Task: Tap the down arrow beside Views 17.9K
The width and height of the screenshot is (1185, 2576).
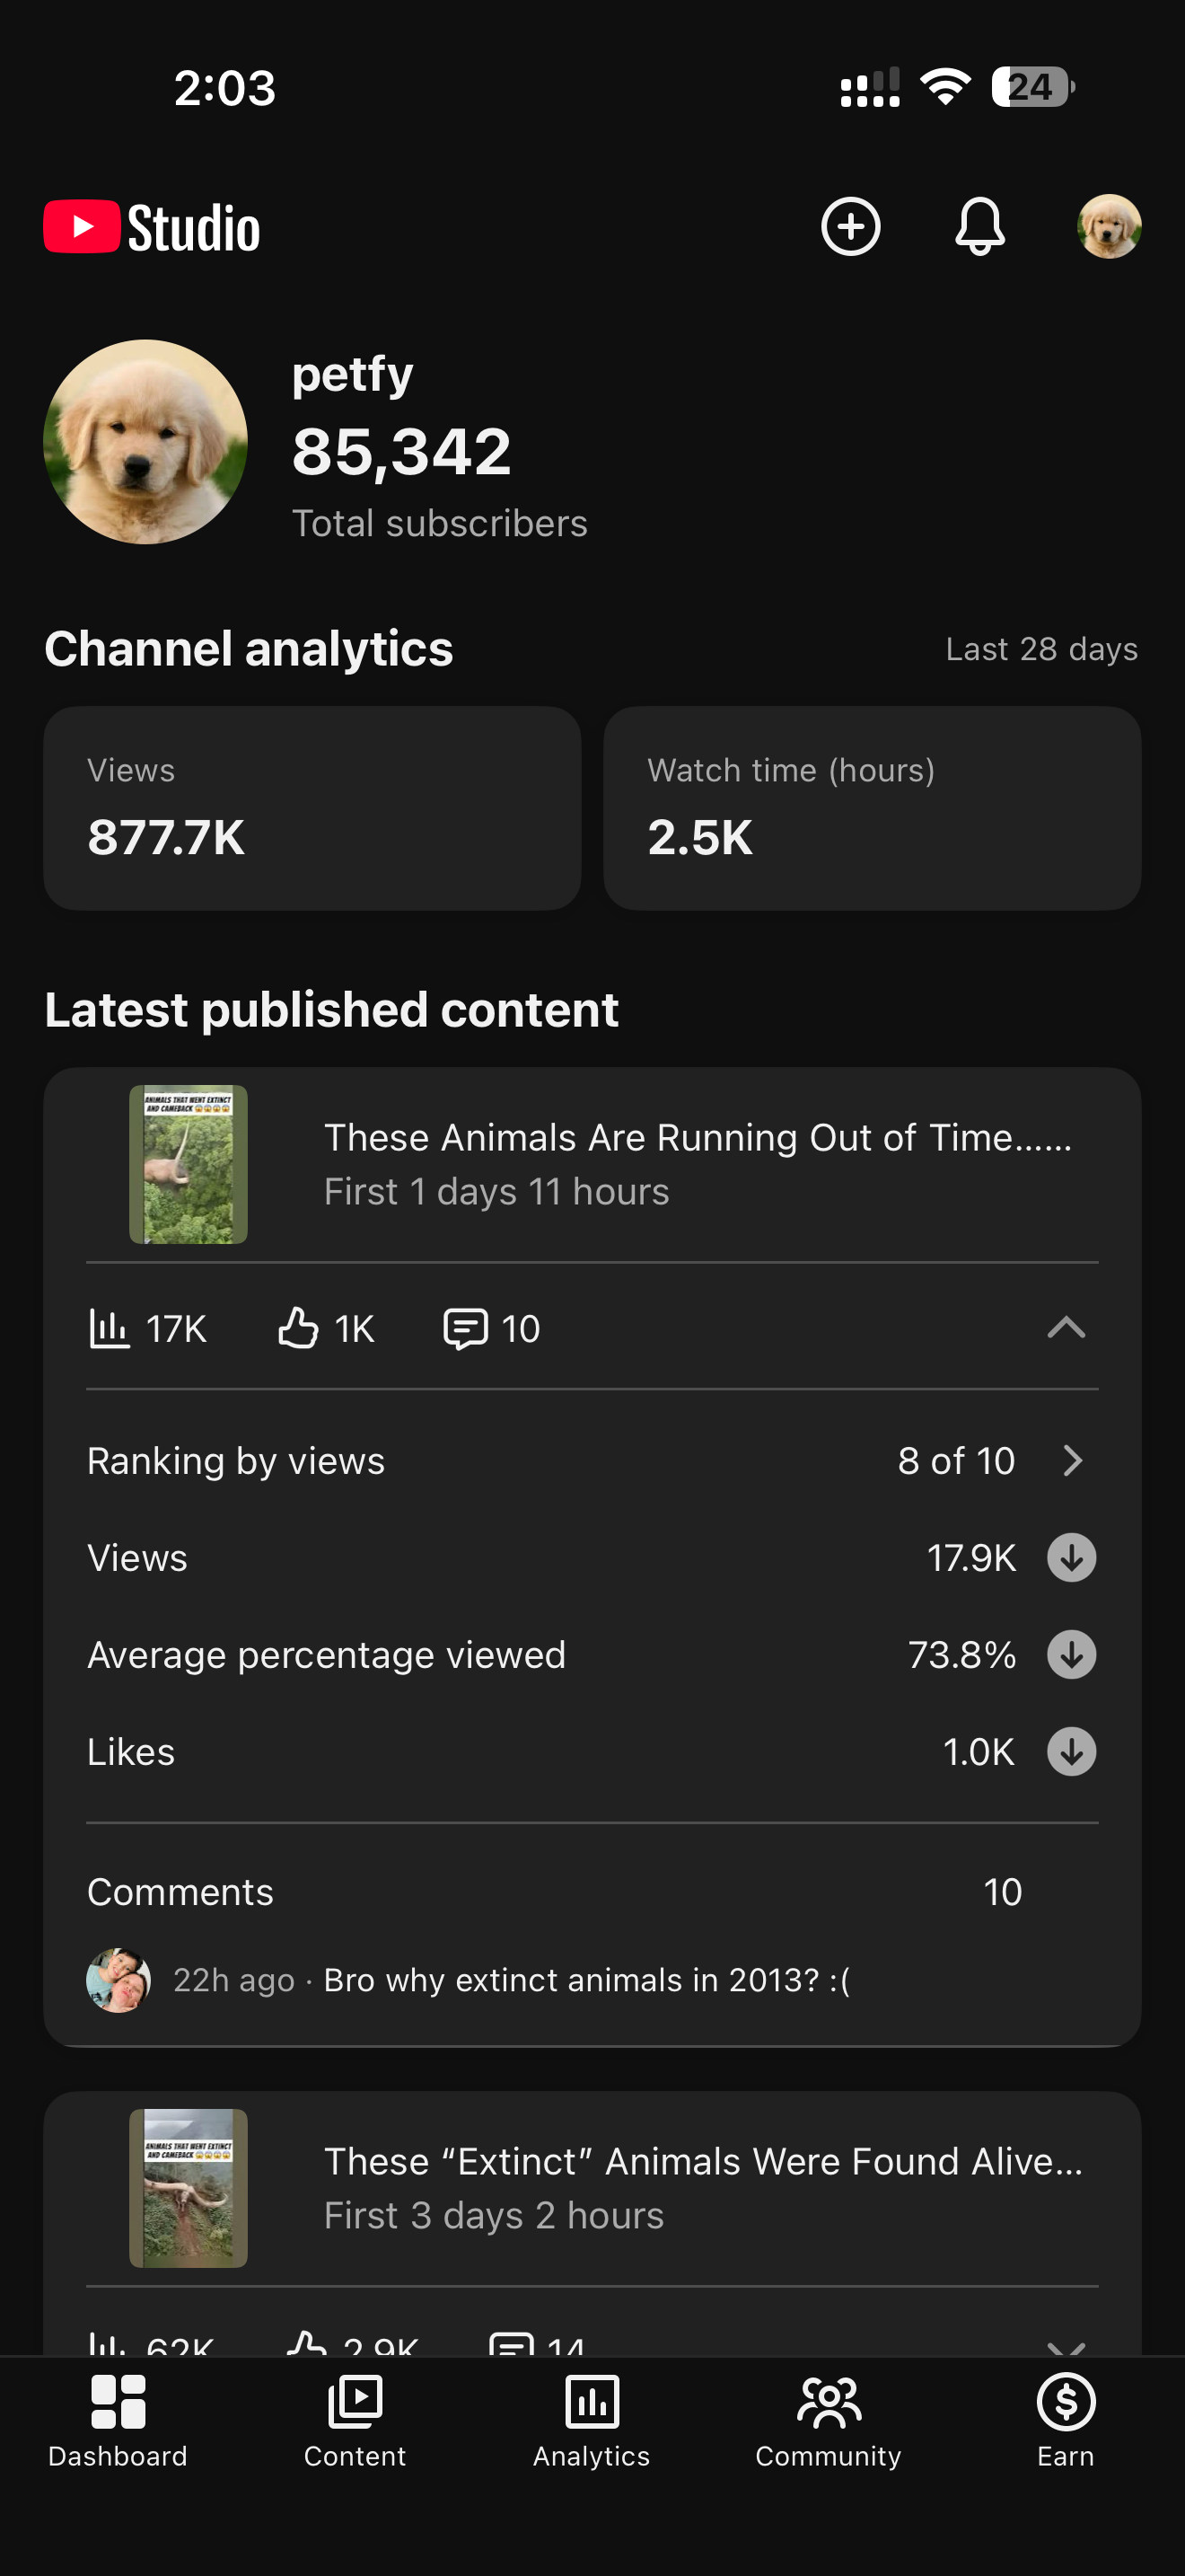Action: coord(1071,1558)
